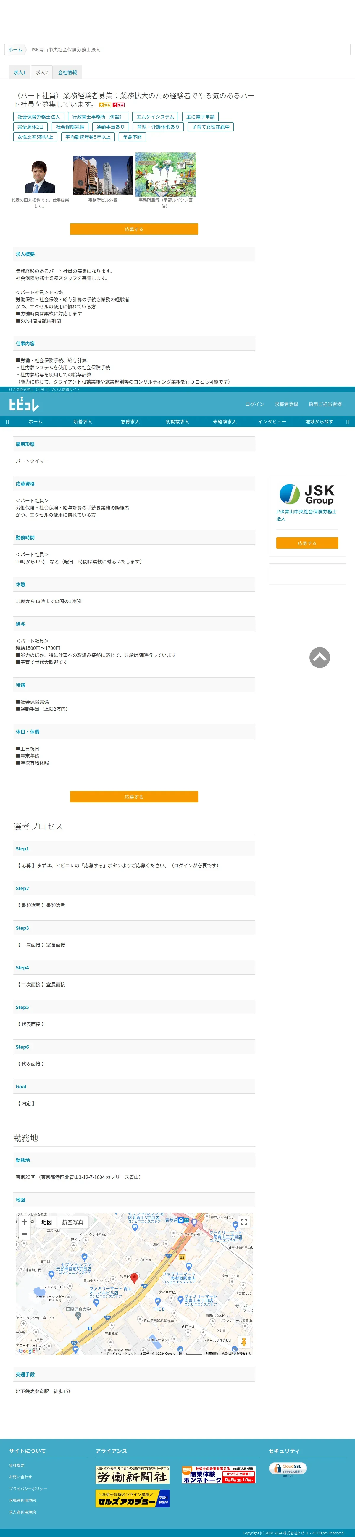The width and height of the screenshot is (355, 1537).
Task: Click the scroll-to-top chevron button
Action: pos(320,658)
